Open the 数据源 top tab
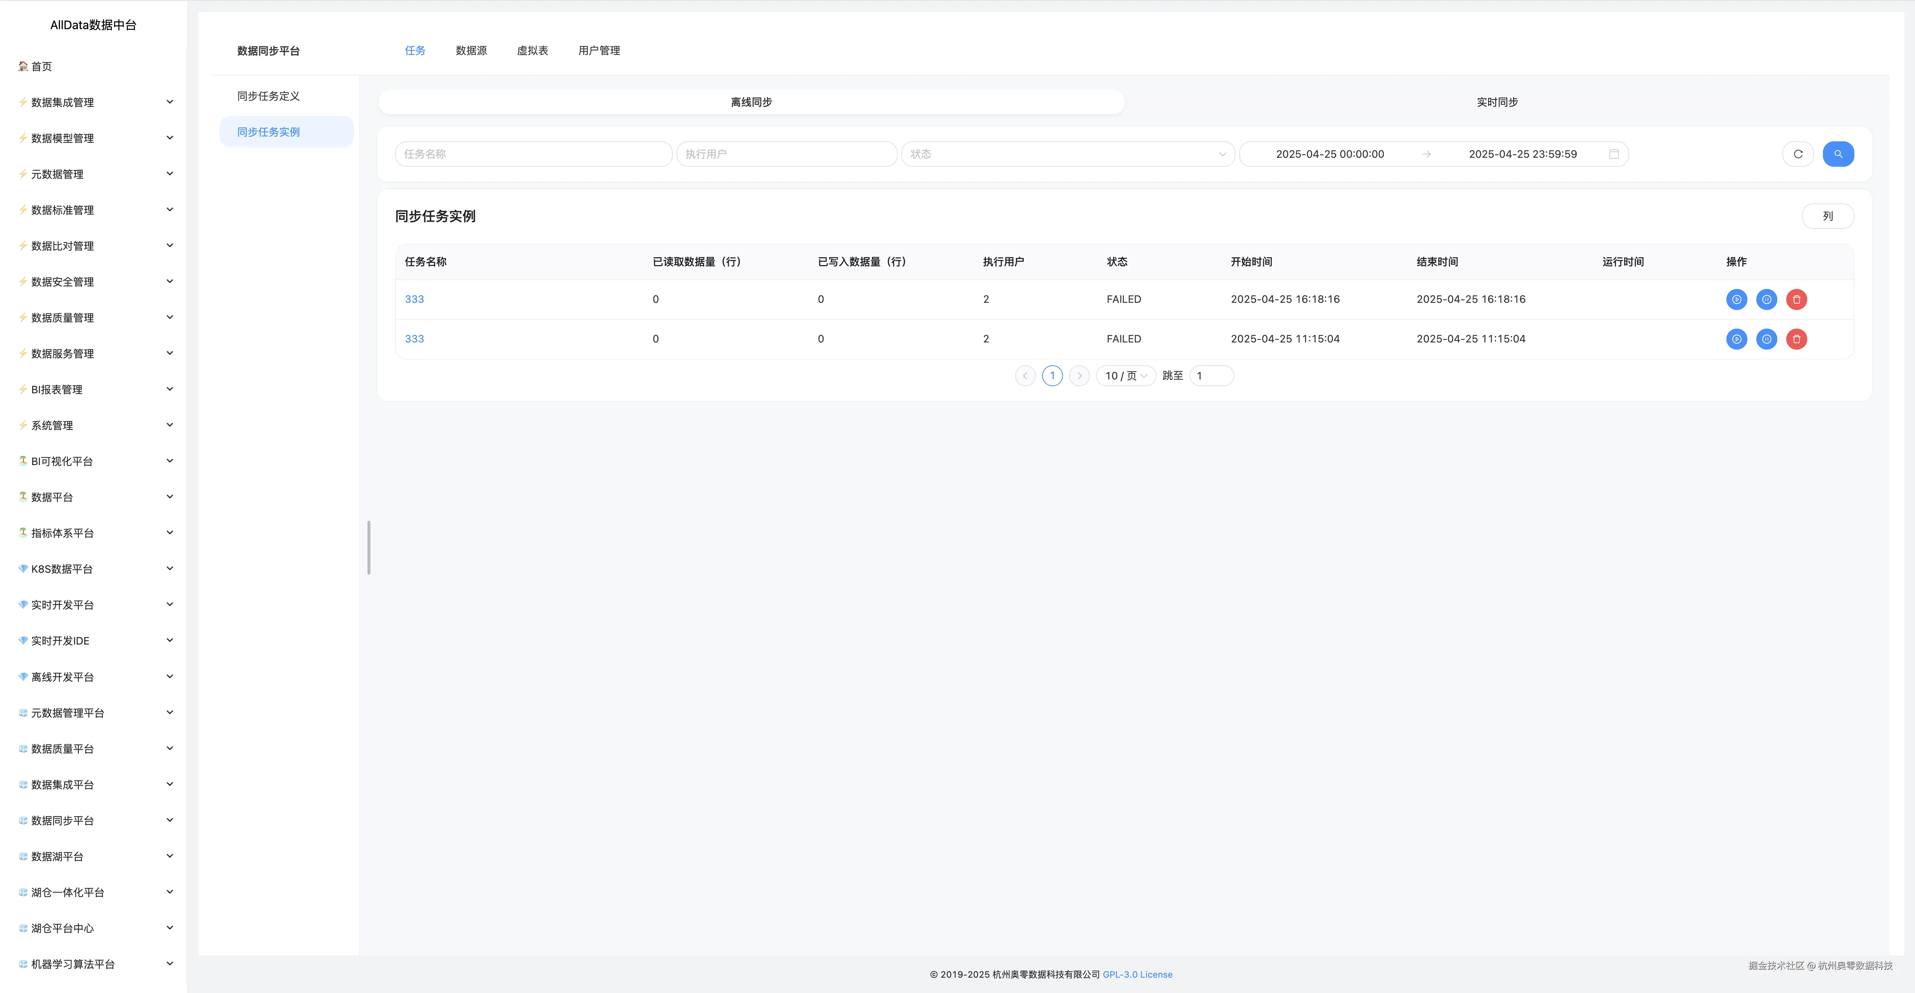1915x993 pixels. [x=471, y=50]
